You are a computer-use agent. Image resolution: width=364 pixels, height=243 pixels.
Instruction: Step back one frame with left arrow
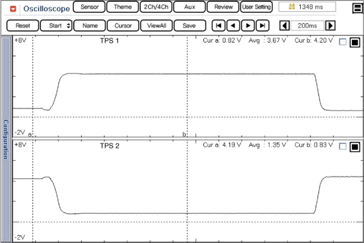pyautogui.click(x=233, y=25)
